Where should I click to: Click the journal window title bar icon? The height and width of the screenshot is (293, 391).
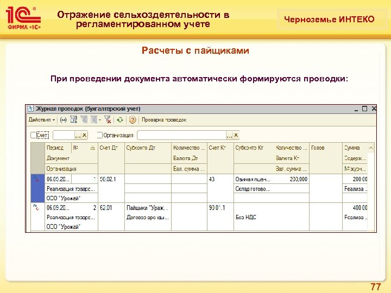pos(30,109)
